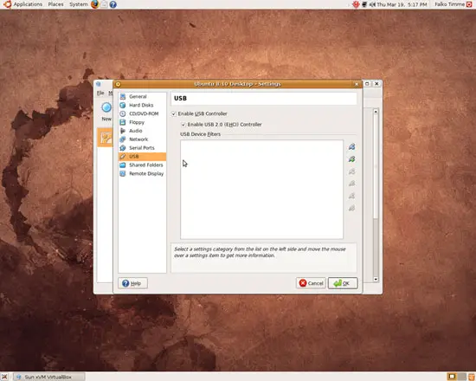Open the System menu
The height and width of the screenshot is (381, 476).
point(78,4)
